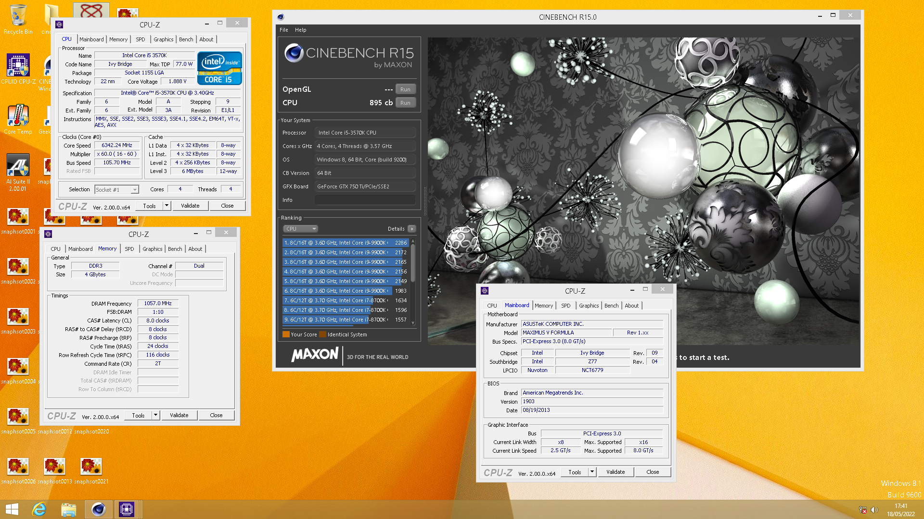Select SPD tab in Memory CPU-Z window
The width and height of the screenshot is (924, 519).
click(129, 249)
